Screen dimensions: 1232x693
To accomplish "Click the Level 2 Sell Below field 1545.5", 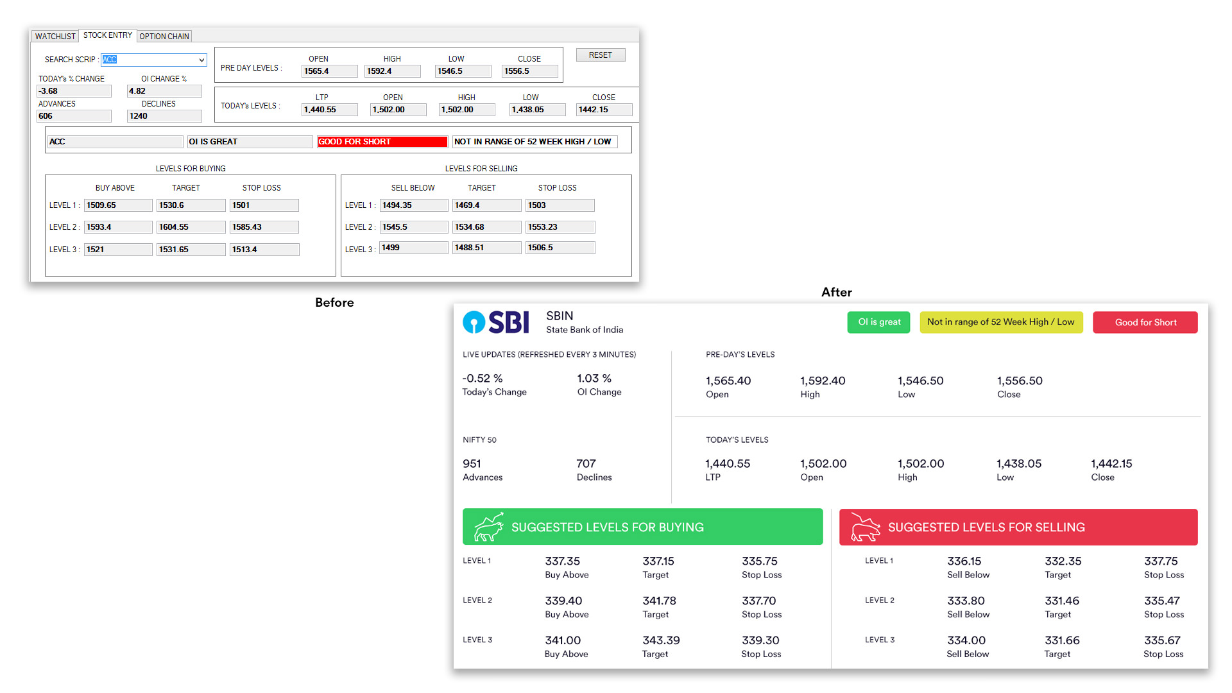I will point(413,227).
